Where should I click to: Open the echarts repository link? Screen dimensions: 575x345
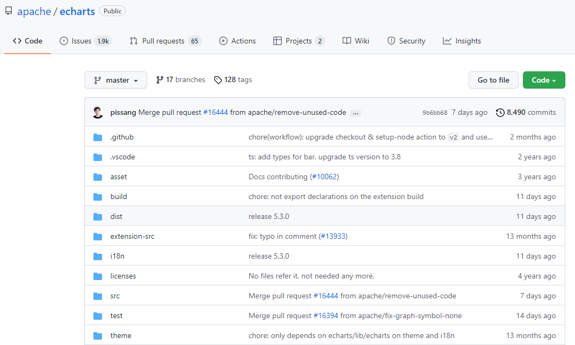pyautogui.click(x=77, y=11)
